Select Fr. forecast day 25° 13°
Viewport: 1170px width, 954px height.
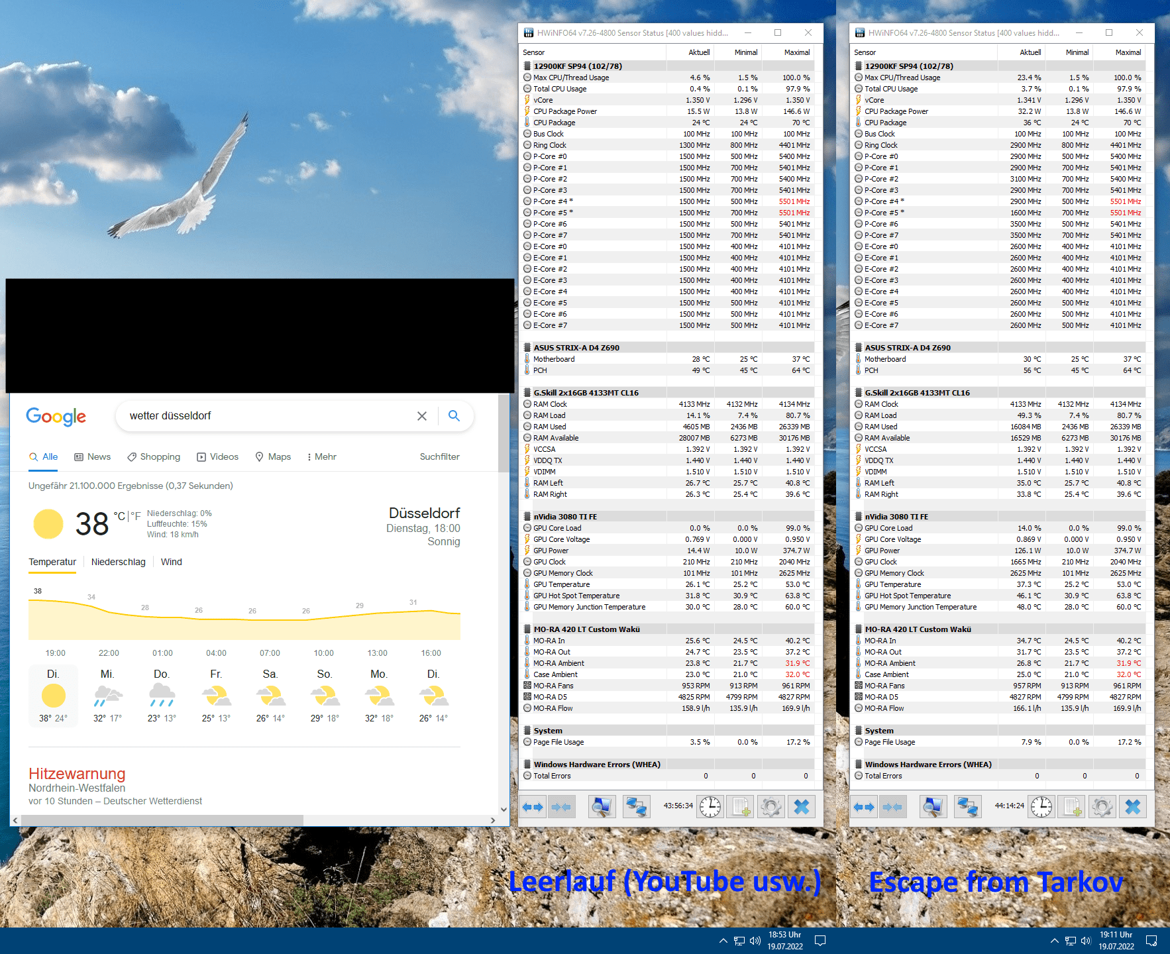pos(216,696)
